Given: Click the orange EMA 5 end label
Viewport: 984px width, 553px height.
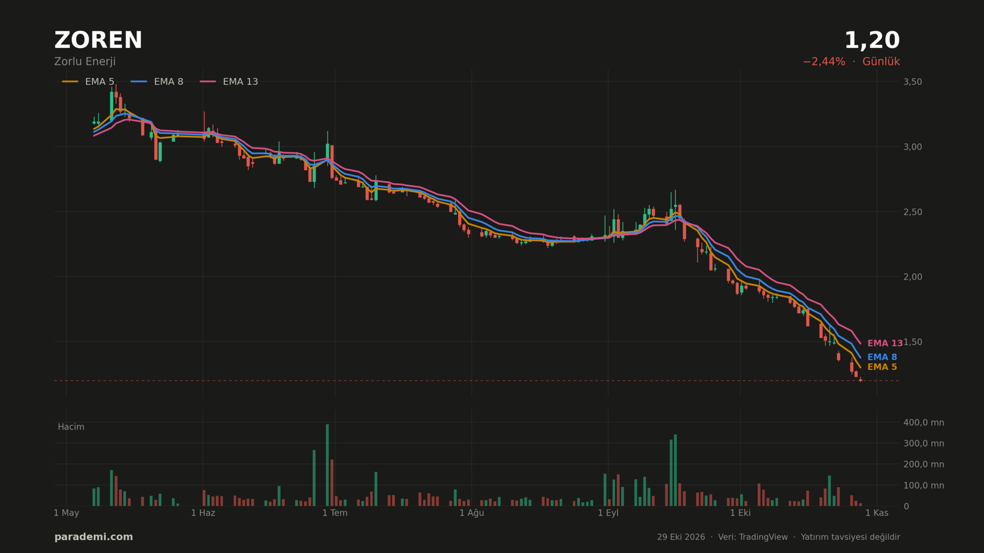Looking at the screenshot, I should (x=882, y=367).
